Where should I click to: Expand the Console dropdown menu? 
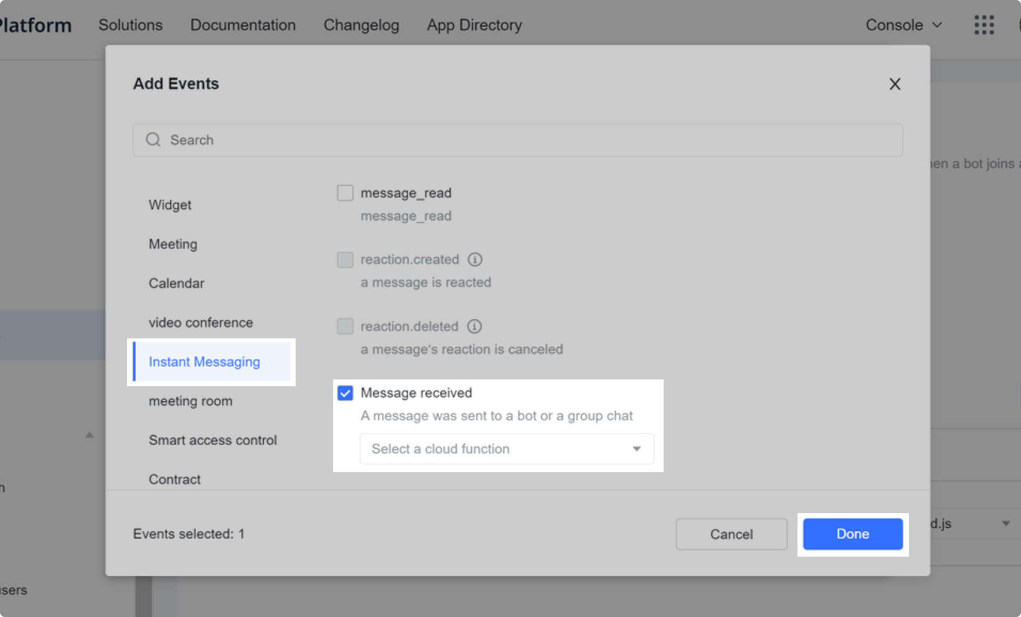pyautogui.click(x=903, y=25)
